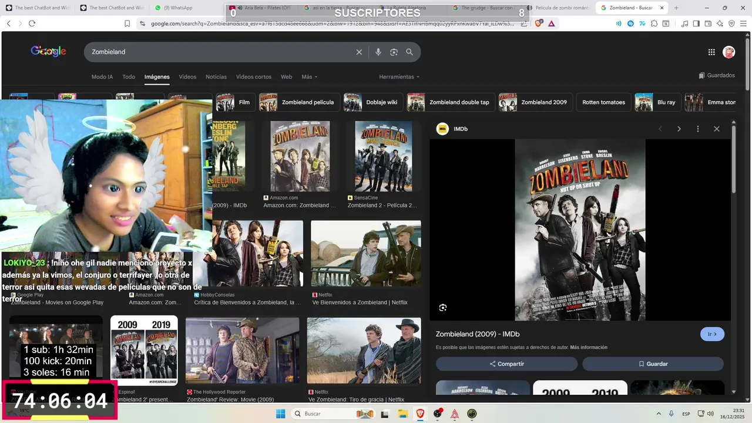Select the Noticias search tab

click(216, 77)
